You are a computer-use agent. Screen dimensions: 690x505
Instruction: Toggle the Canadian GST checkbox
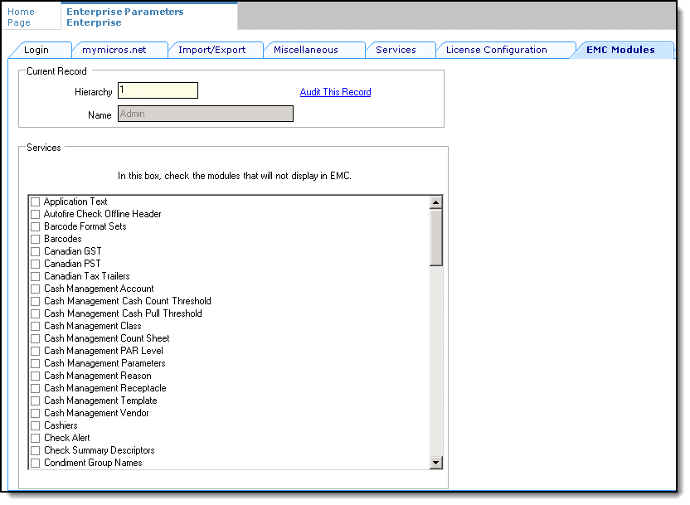[35, 251]
